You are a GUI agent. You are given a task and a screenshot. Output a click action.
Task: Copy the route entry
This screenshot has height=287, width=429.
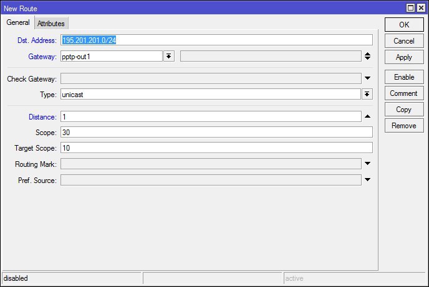(404, 110)
